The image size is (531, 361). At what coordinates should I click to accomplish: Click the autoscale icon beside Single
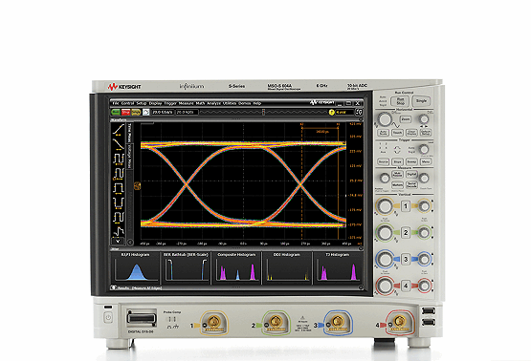pyautogui.click(x=146, y=113)
